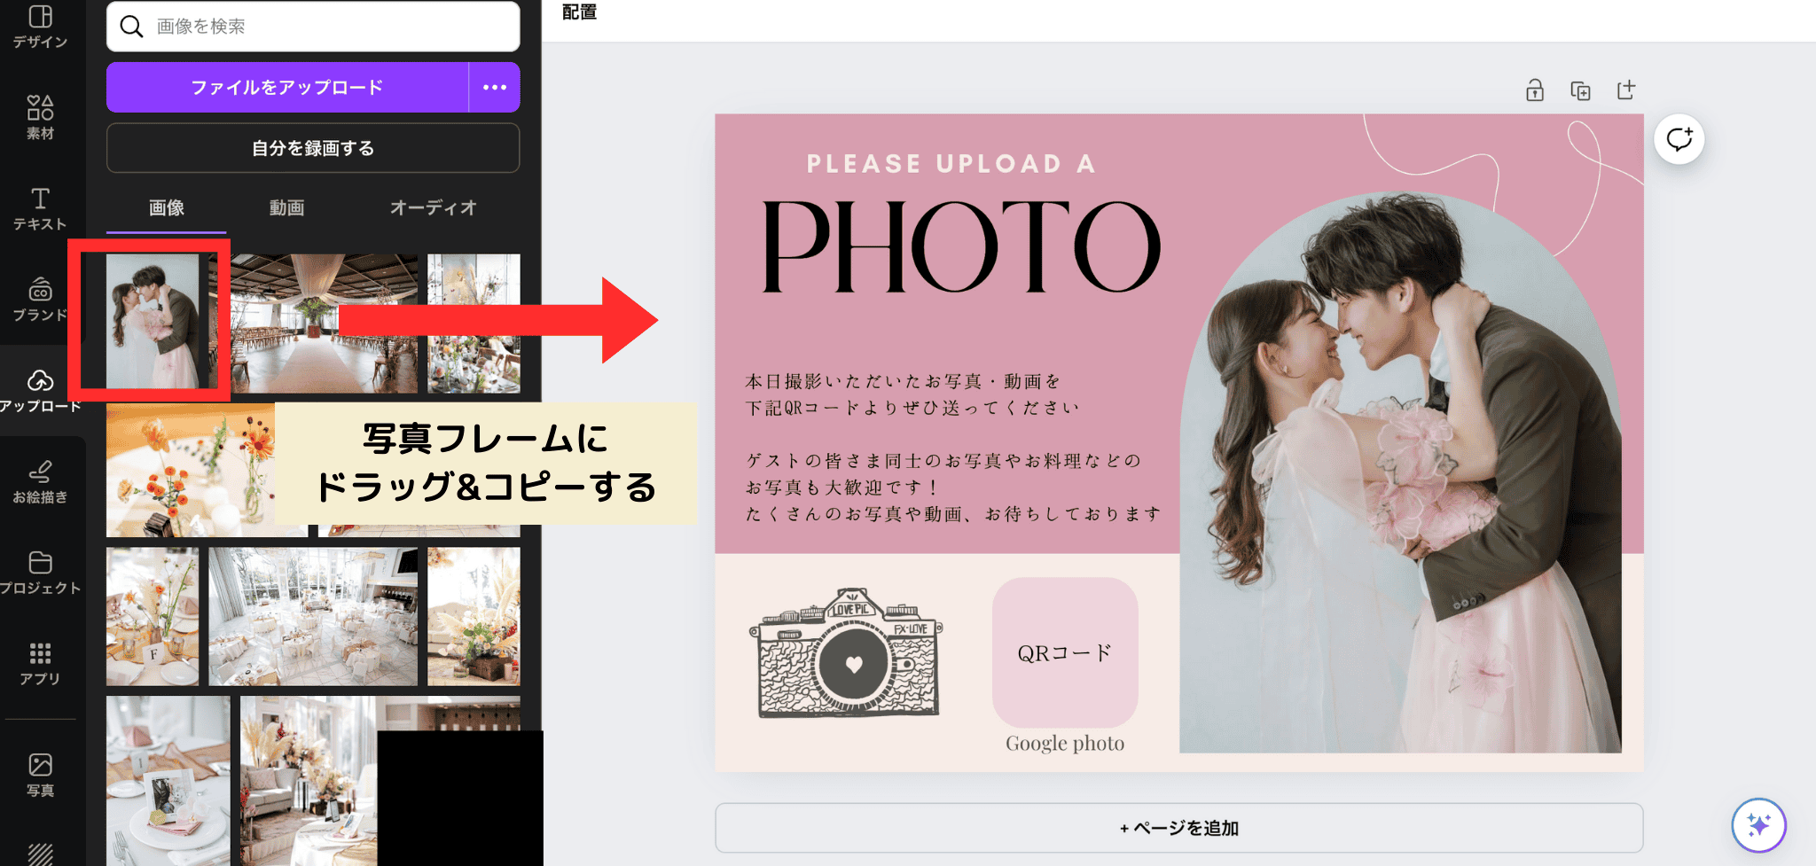Switch to the 動画 (Video) tab
1816x866 pixels.
coord(286,207)
